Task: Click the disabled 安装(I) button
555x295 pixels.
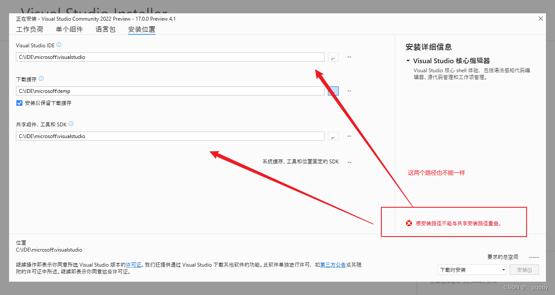Action: coord(524,270)
